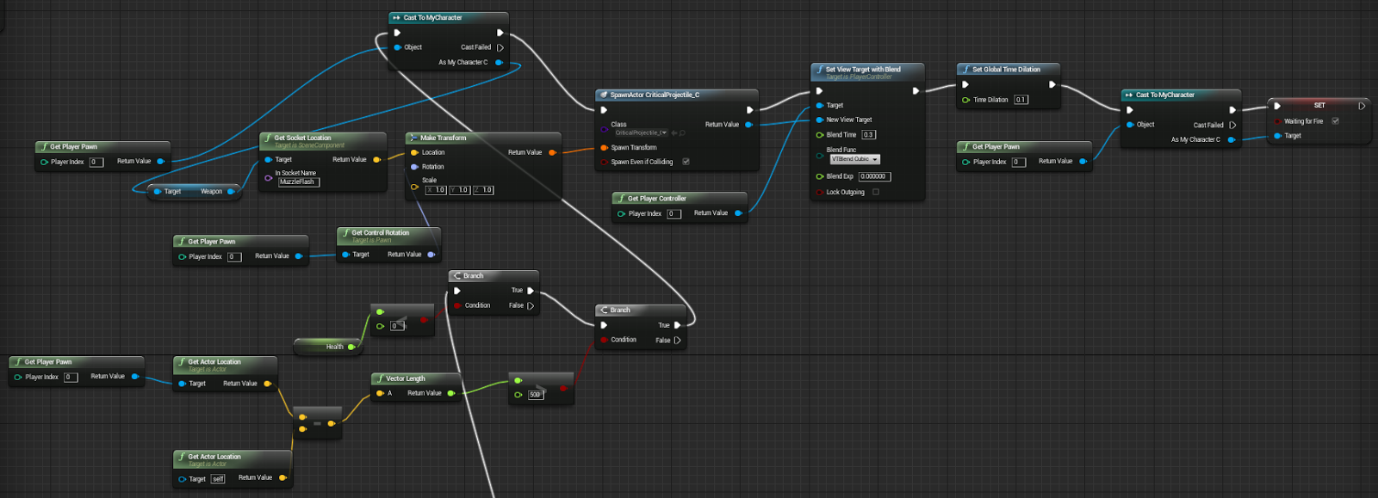Click the Time Dilation 0.1 value field

pos(1021,100)
